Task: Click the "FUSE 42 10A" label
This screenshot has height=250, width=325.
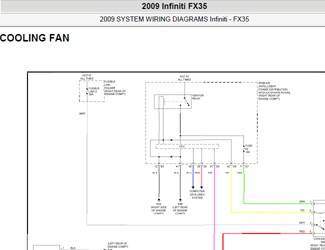Action: (248, 149)
